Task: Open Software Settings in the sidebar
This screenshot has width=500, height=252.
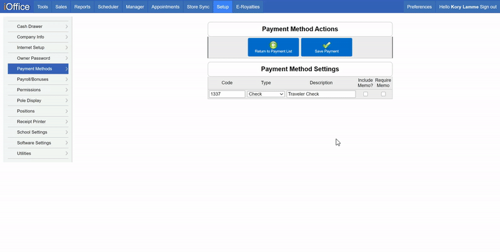Action: (x=38, y=143)
